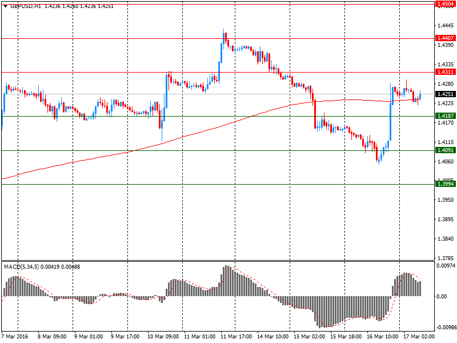Click the MACD zero level label 0.00
This screenshot has width=457, height=343.
[x=442, y=296]
